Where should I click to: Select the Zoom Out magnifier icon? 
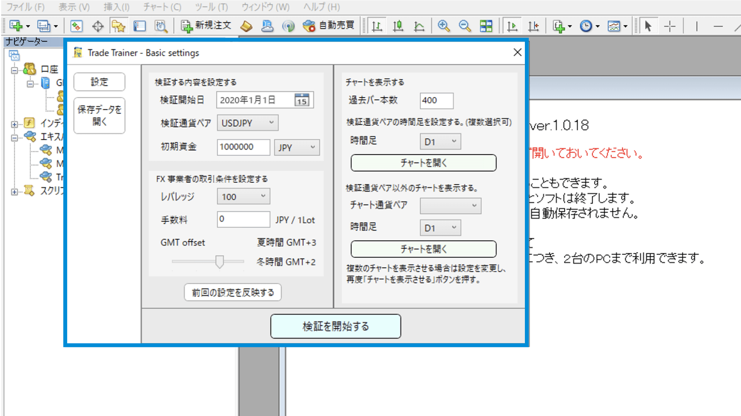(465, 26)
